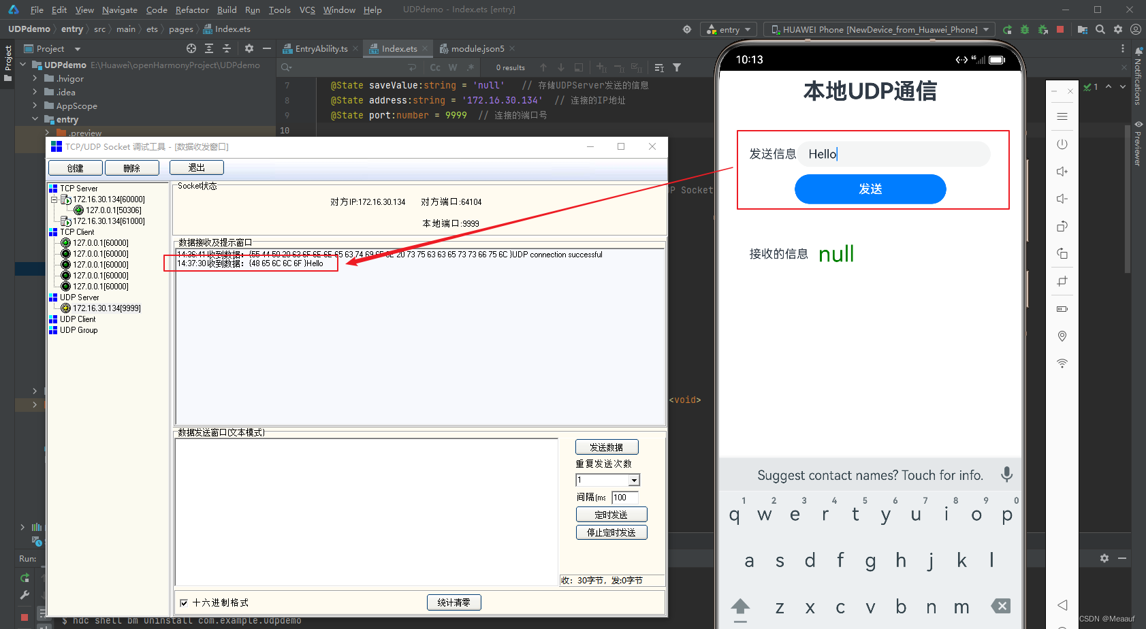Click the 统计清零 reset statistics button
1146x629 pixels.
coord(453,602)
